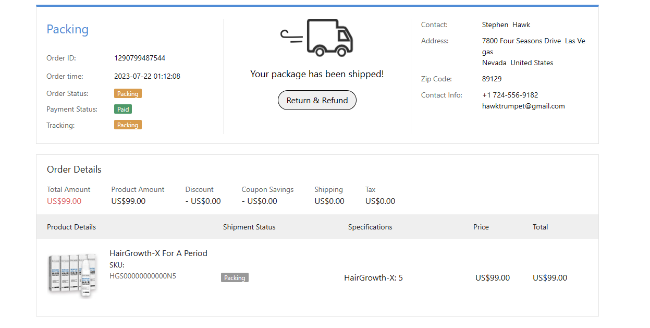Click the Shipment Status column header
The image size is (650, 328).
point(249,227)
